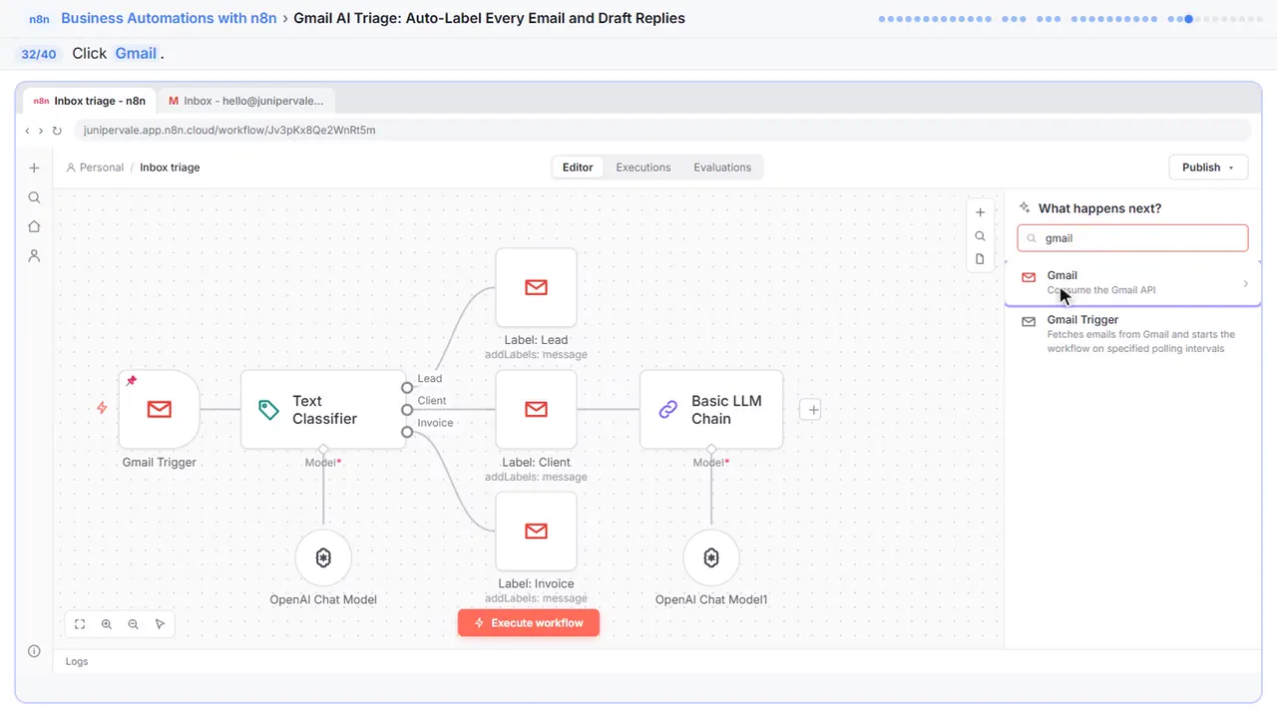1277x718 pixels.
Task: Select the Inbox triage - n8n browser tab
Action: 90,101
